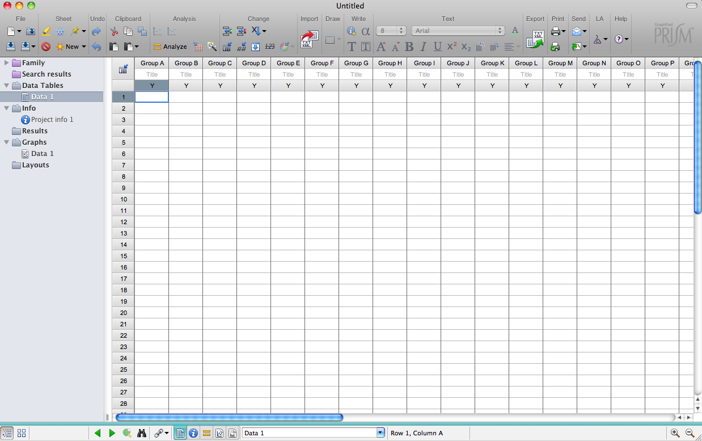Click the Analyze button
This screenshot has width=702, height=441.
[170, 47]
